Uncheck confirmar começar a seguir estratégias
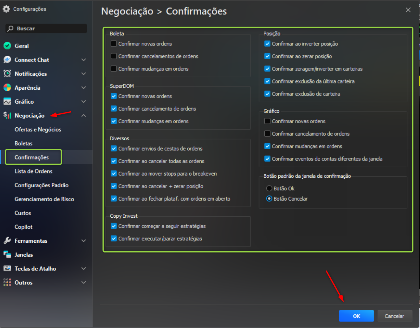 coord(114,226)
